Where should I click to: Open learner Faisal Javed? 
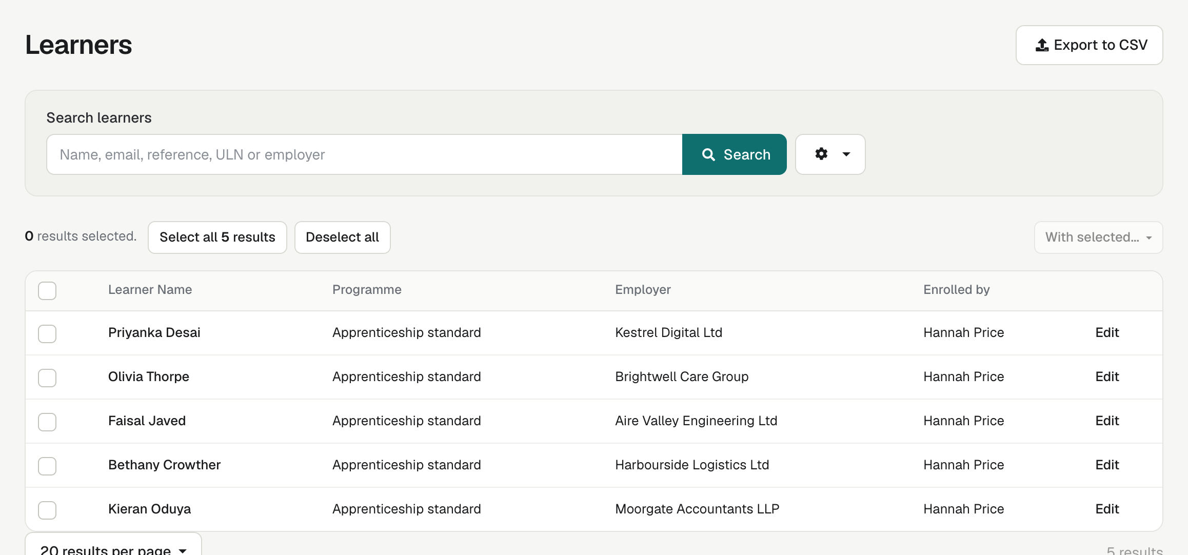tap(147, 421)
